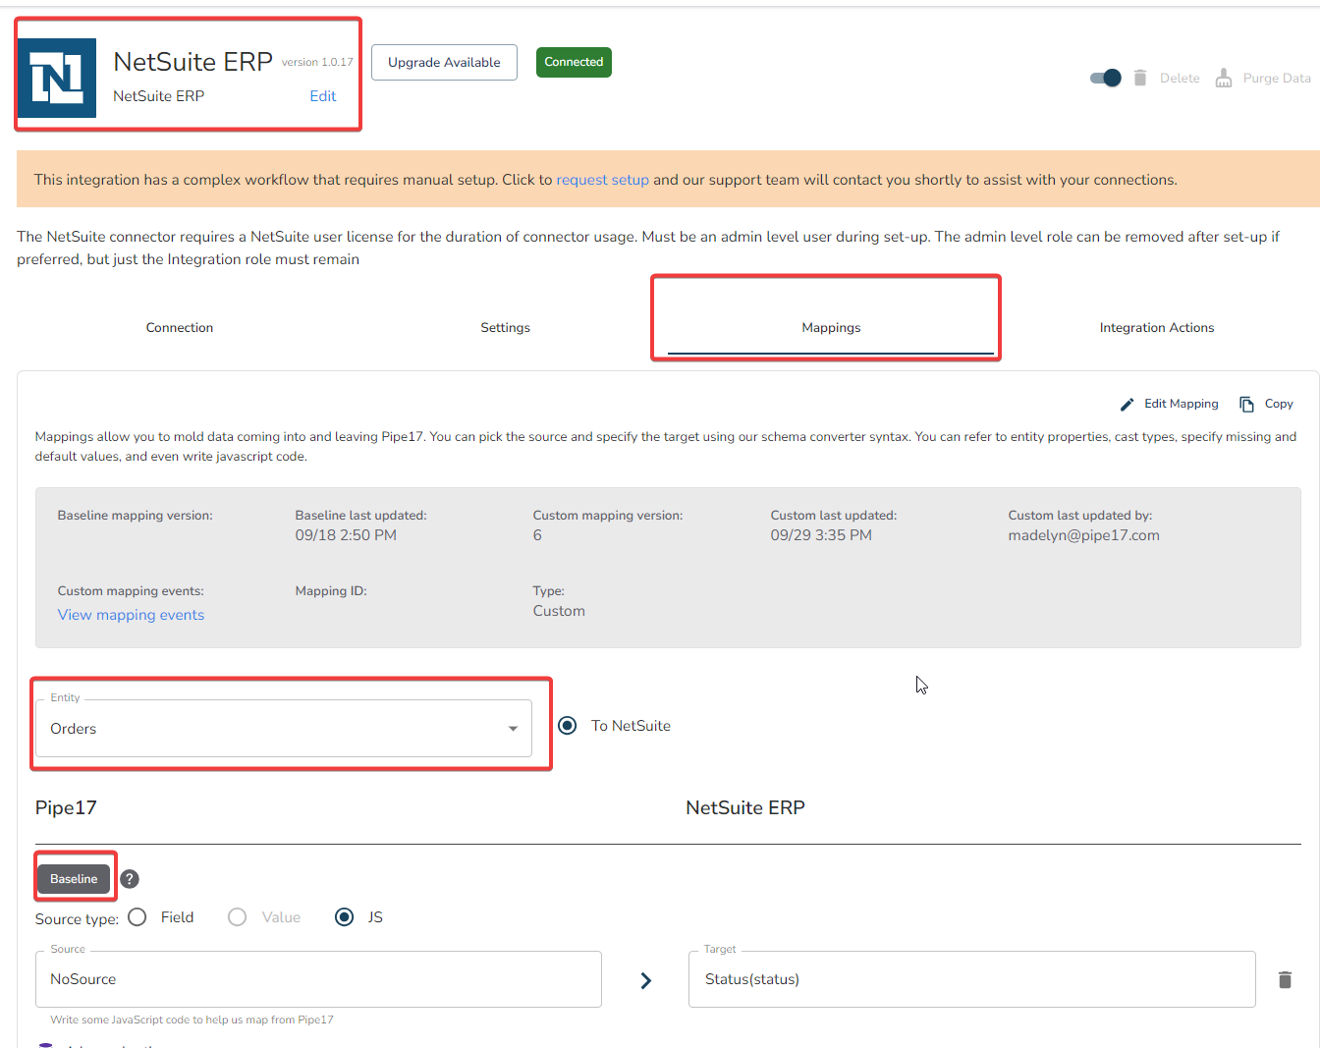Switch to the Settings tab
This screenshot has height=1048, width=1320.
[506, 328]
